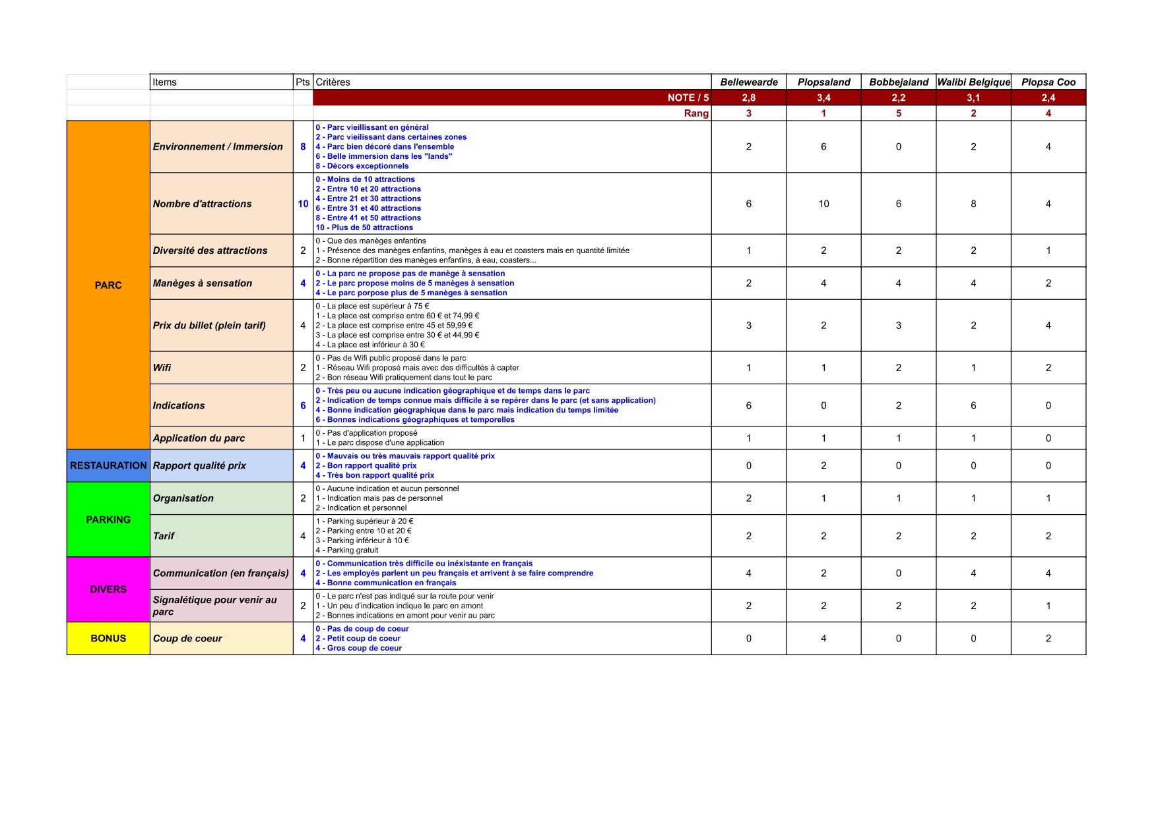
Task: Click the Plopsa Coo column header
Action: click(1048, 82)
